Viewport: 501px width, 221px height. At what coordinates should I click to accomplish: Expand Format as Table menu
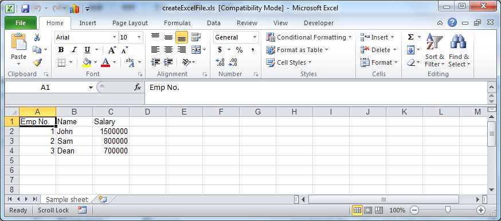pyautogui.click(x=297, y=50)
